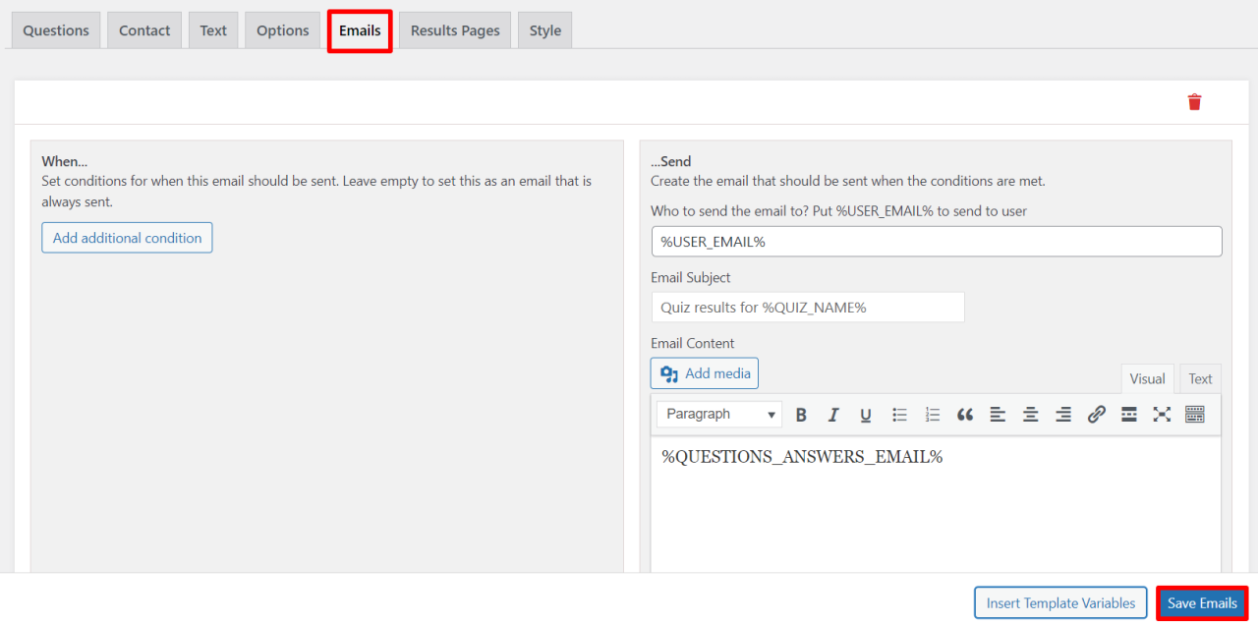Image resolution: width=1258 pixels, height=625 pixels.
Task: Click the "Email Subject" label
Action: 691,277
